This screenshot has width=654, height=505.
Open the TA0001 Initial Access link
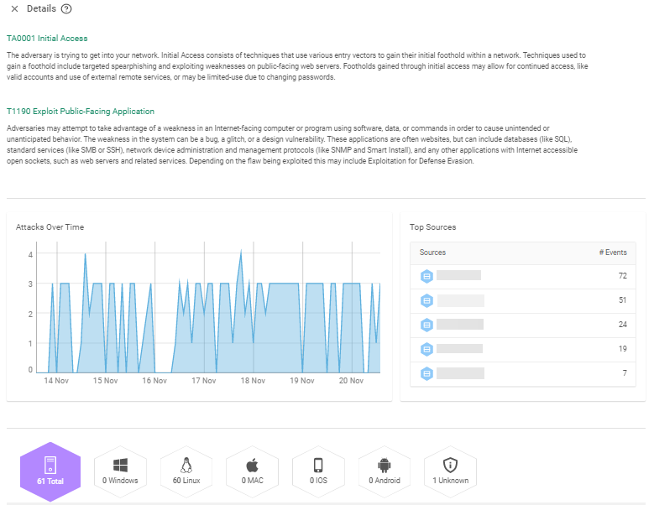pyautogui.click(x=47, y=39)
